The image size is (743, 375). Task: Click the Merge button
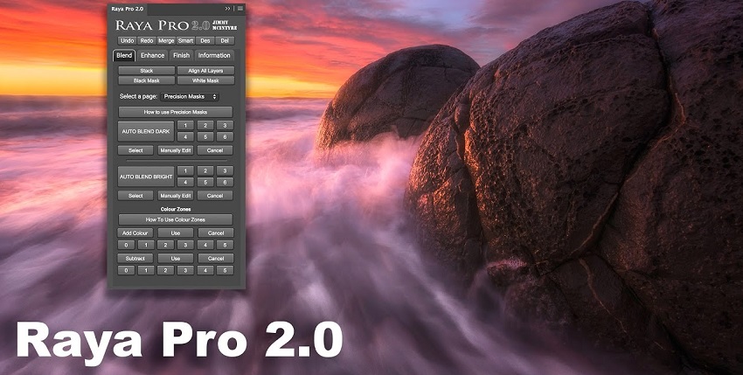(166, 41)
